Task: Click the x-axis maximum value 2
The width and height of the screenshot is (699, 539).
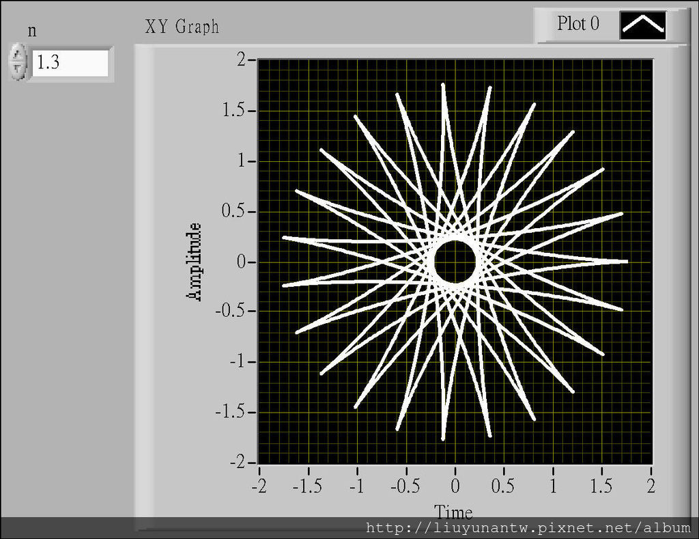Action: click(651, 486)
